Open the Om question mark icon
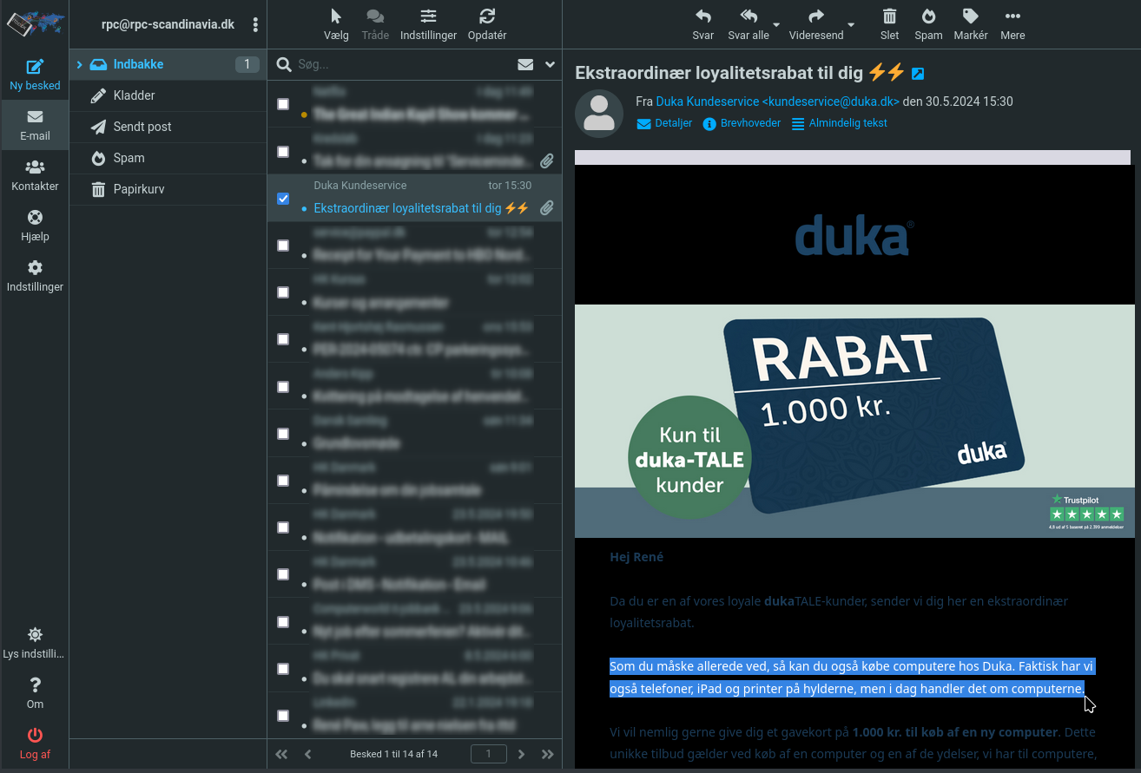 coord(35,693)
